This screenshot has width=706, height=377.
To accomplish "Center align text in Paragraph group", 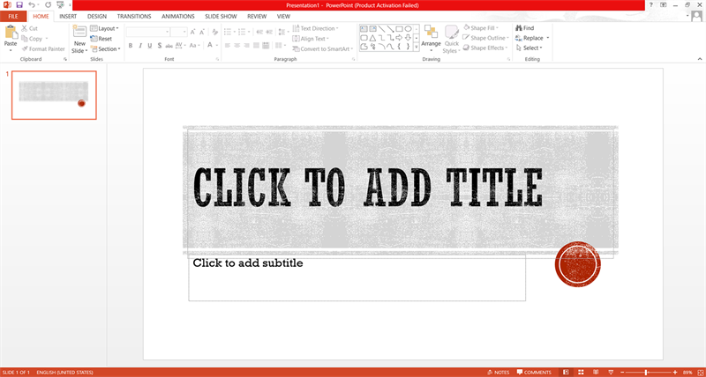I will (237, 46).
